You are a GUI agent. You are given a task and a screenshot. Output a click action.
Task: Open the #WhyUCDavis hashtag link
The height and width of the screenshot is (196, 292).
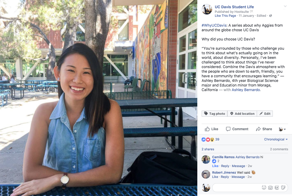click(x=214, y=25)
